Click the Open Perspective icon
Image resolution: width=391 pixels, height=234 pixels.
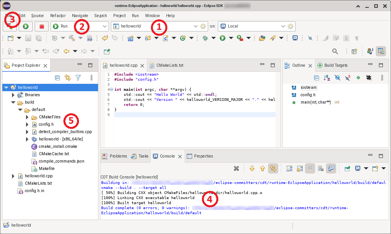(354, 52)
